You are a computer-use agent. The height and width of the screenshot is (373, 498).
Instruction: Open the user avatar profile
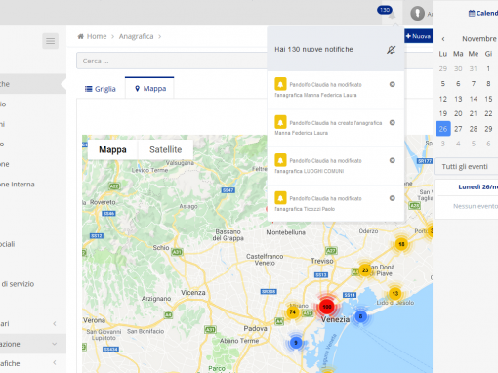pyautogui.click(x=417, y=14)
